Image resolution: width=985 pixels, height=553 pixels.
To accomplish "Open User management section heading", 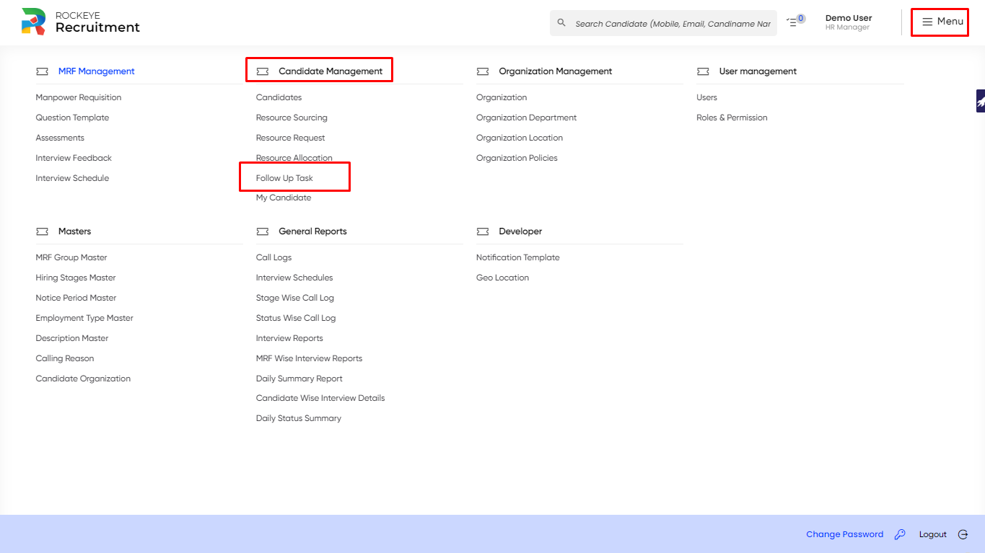I will [x=758, y=71].
